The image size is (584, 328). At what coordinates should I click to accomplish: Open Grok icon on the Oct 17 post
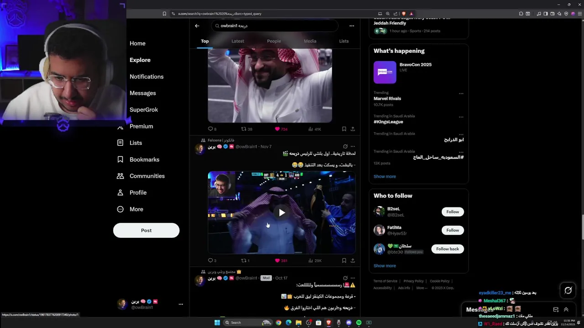click(x=345, y=278)
